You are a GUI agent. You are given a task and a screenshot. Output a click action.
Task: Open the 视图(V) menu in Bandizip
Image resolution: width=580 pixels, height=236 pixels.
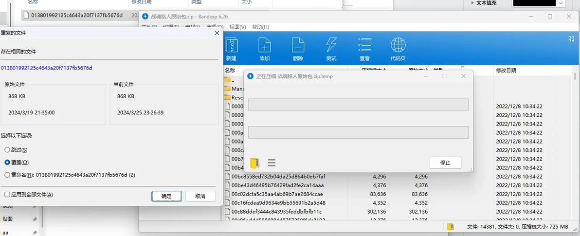[x=237, y=27]
